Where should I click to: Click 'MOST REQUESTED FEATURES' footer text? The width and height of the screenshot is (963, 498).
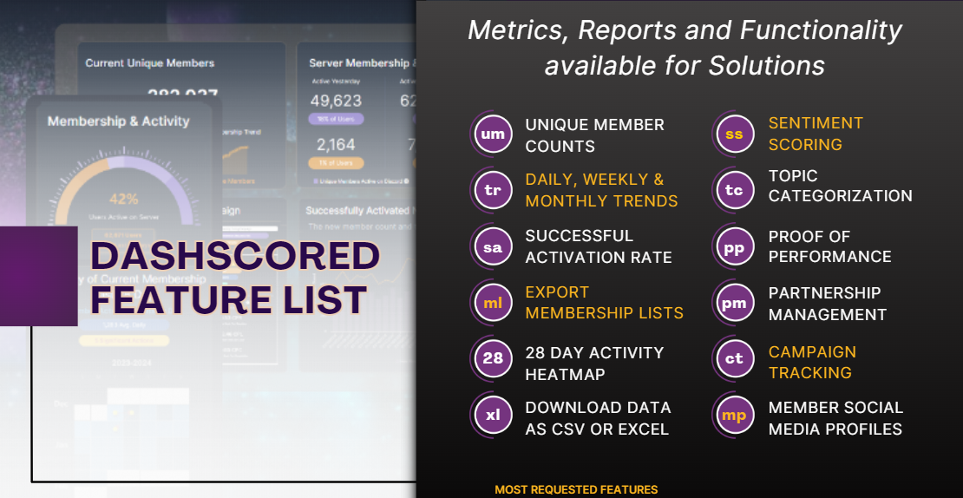[x=576, y=489]
